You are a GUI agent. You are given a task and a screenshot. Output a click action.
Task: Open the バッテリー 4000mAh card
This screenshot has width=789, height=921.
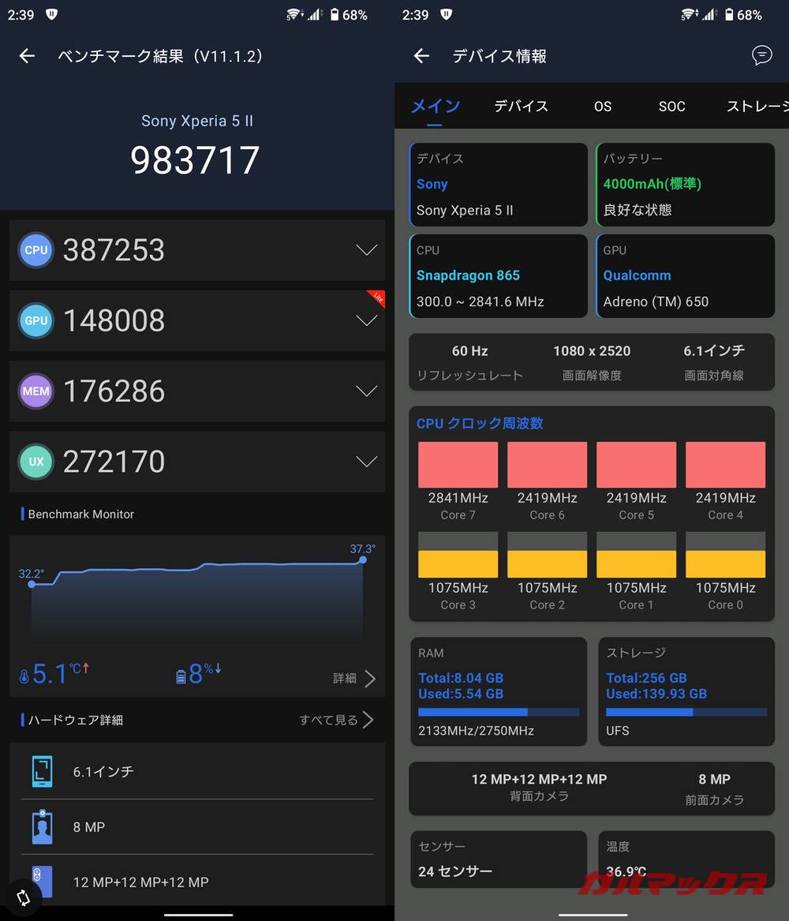pos(685,185)
